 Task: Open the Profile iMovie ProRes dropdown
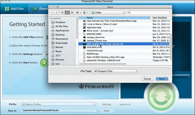[x=58, y=104]
